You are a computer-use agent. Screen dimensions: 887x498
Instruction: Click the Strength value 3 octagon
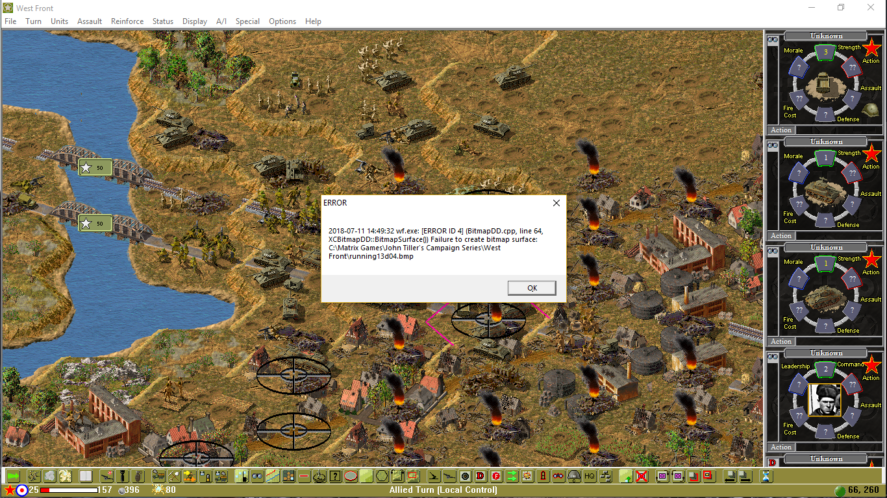click(825, 52)
